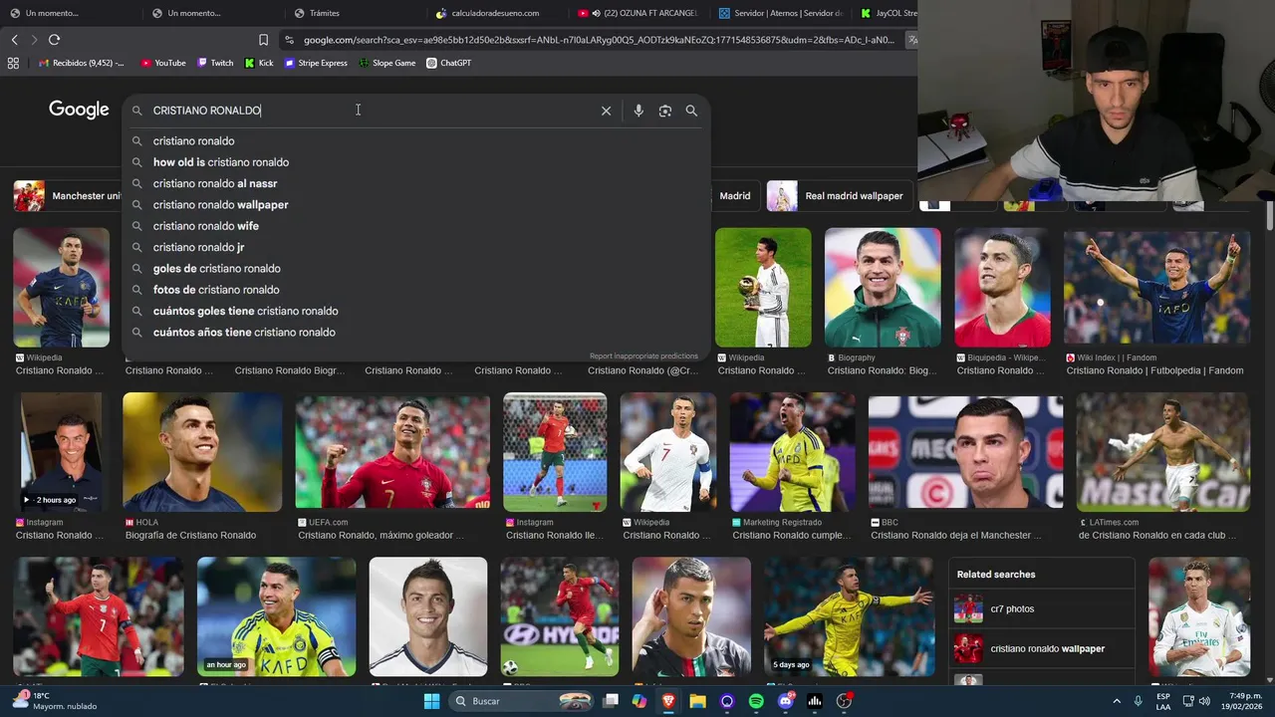This screenshot has width=1275, height=717.
Task: Open the apps grid in bookmarks bar
Action: point(13,63)
